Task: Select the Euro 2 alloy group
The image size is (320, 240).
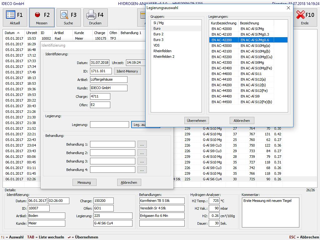Action: tap(158, 34)
